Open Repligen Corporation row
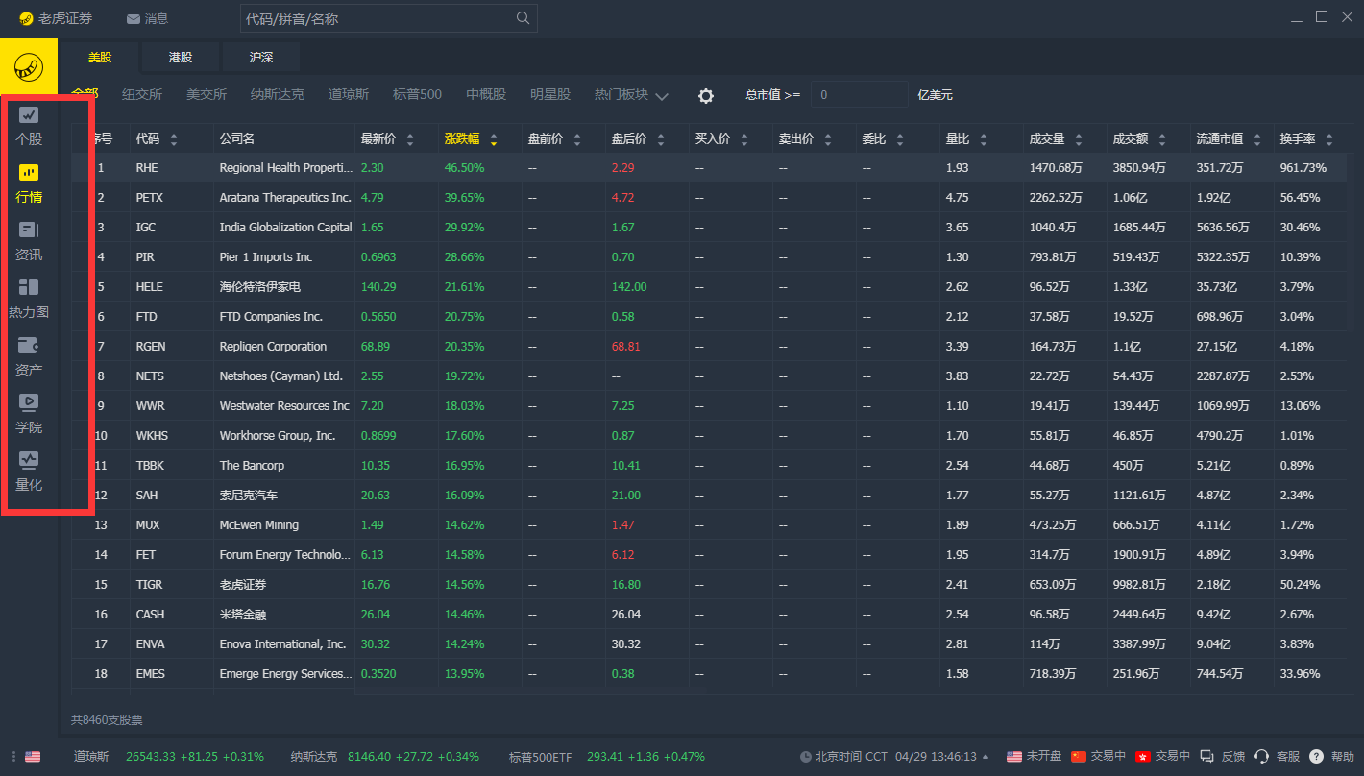The height and width of the screenshot is (776, 1364). [709, 346]
